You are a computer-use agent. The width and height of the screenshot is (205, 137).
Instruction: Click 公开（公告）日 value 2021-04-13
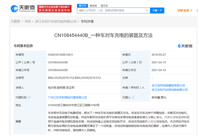click(159, 62)
